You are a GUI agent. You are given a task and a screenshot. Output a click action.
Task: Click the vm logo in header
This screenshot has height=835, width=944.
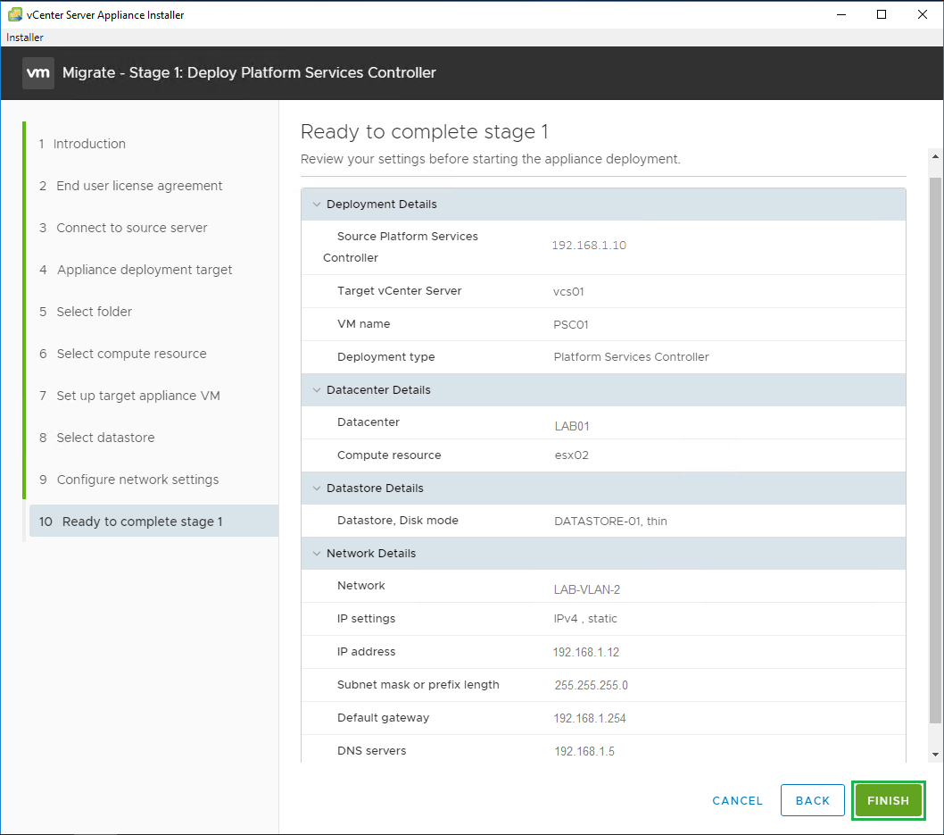(38, 72)
